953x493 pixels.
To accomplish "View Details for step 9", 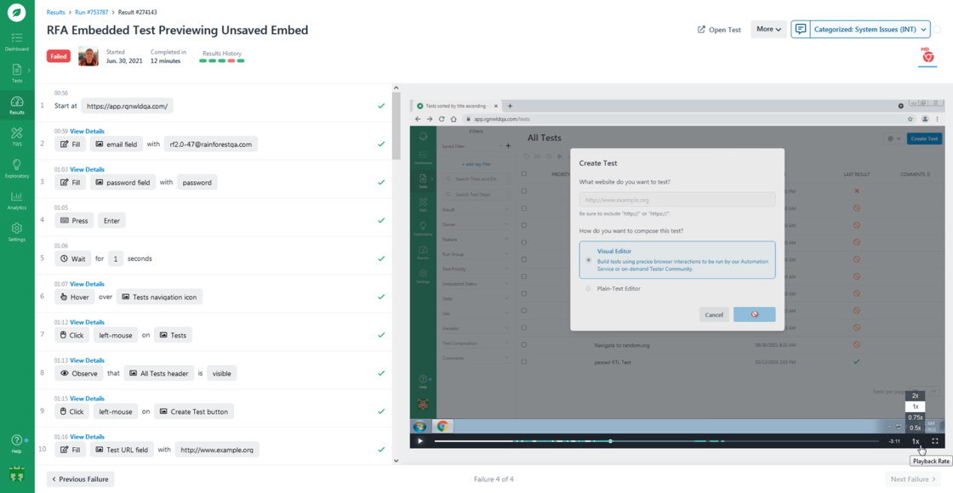I will [x=87, y=399].
